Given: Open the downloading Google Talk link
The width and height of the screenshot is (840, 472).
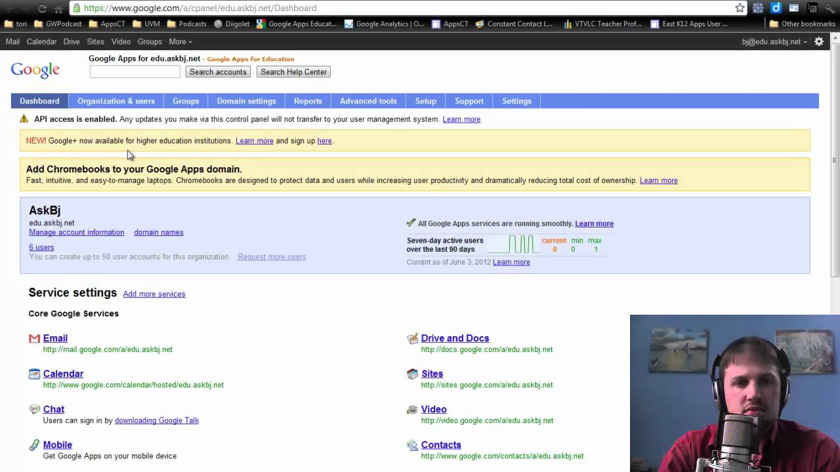Looking at the screenshot, I should (x=157, y=420).
